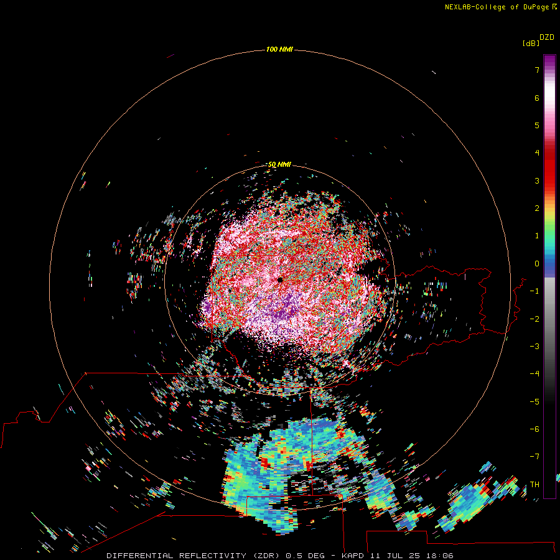This screenshot has width=560, height=560.
Task: Click the NEXLAB-College of DuPage label
Action: point(500,7)
